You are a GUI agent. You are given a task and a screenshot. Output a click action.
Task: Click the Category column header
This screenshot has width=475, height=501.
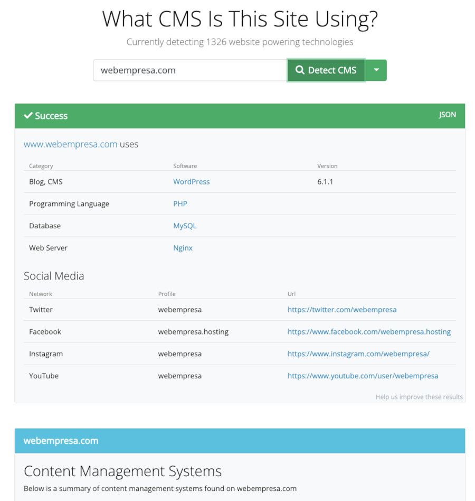pos(41,166)
